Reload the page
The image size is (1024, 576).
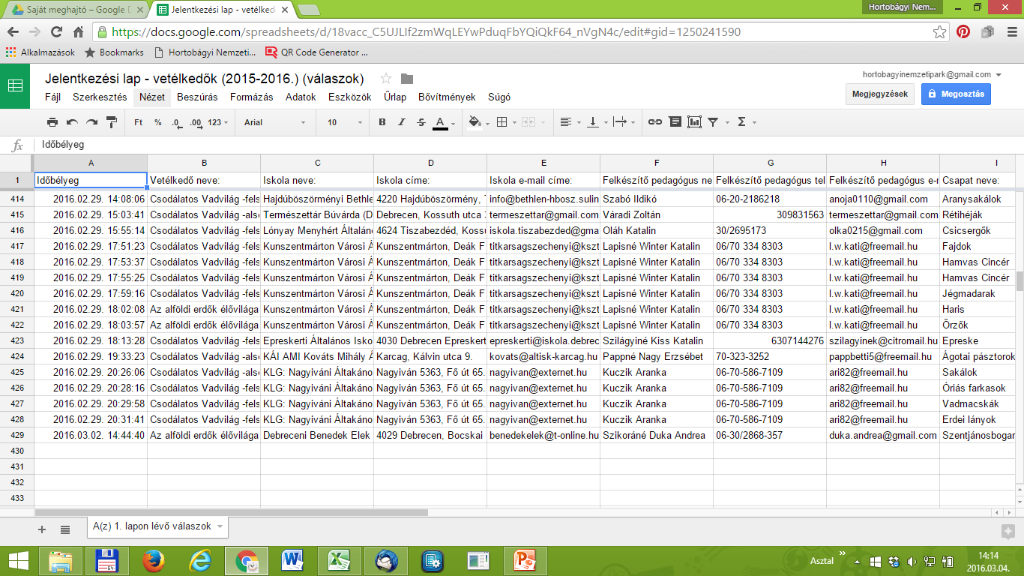[56, 32]
